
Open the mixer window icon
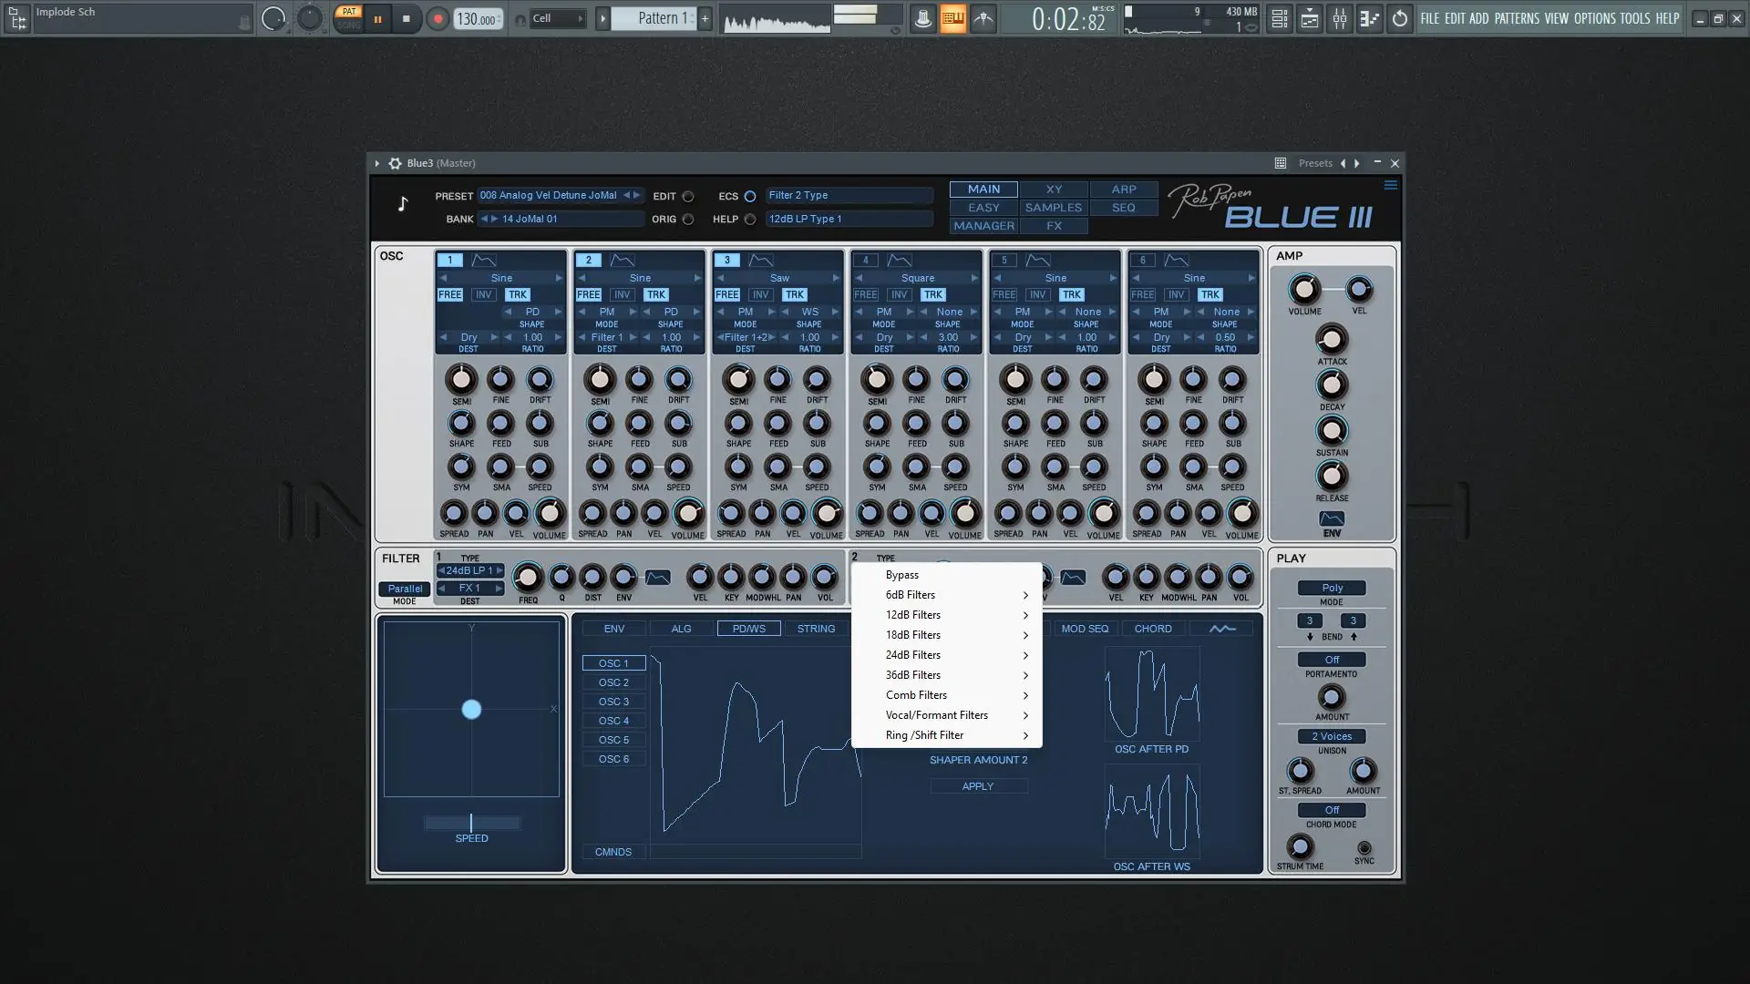point(1339,19)
